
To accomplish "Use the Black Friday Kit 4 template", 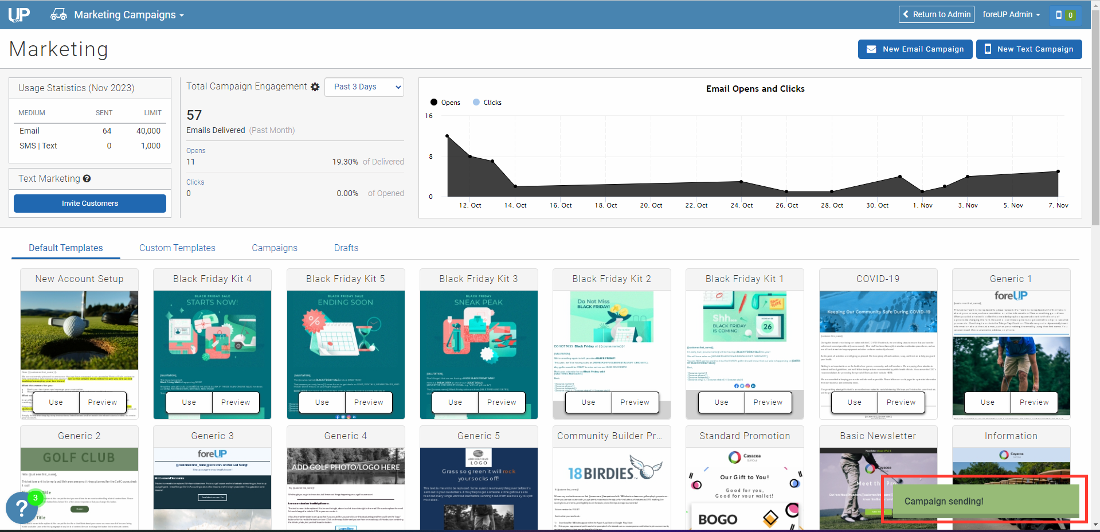I will pos(189,402).
